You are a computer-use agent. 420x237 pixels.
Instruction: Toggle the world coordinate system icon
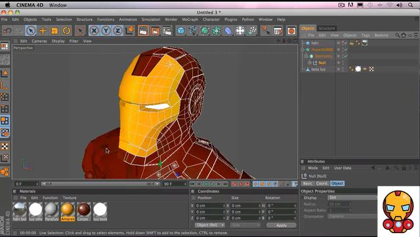point(130,31)
